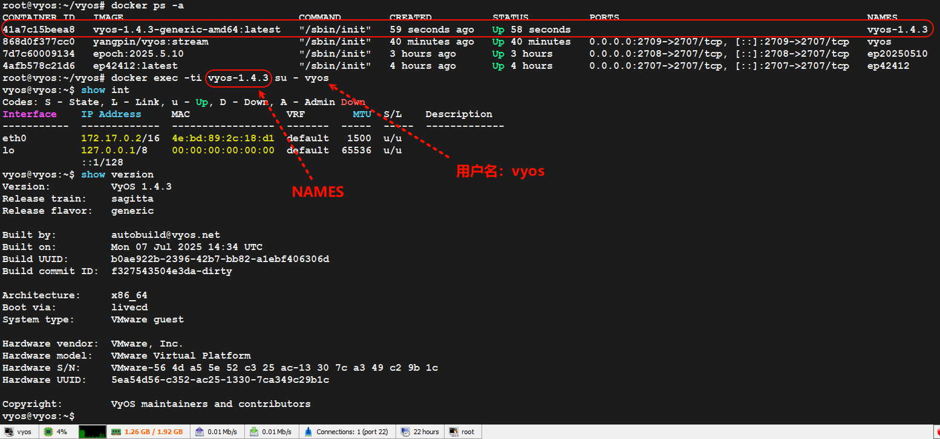Click the eth0 MAC address 4e:bd:89:2c:18:d1
This screenshot has width=940, height=439.
click(x=223, y=138)
